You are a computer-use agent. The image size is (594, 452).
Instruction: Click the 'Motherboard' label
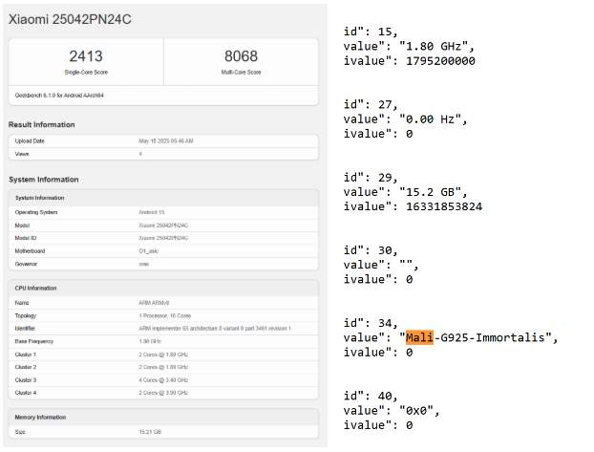pyautogui.click(x=30, y=251)
